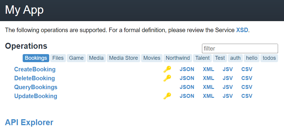Select the Talent tag
284x132 pixels.
pos(202,58)
